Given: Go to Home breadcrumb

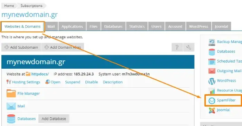Looking at the screenshot, I should (9, 6).
